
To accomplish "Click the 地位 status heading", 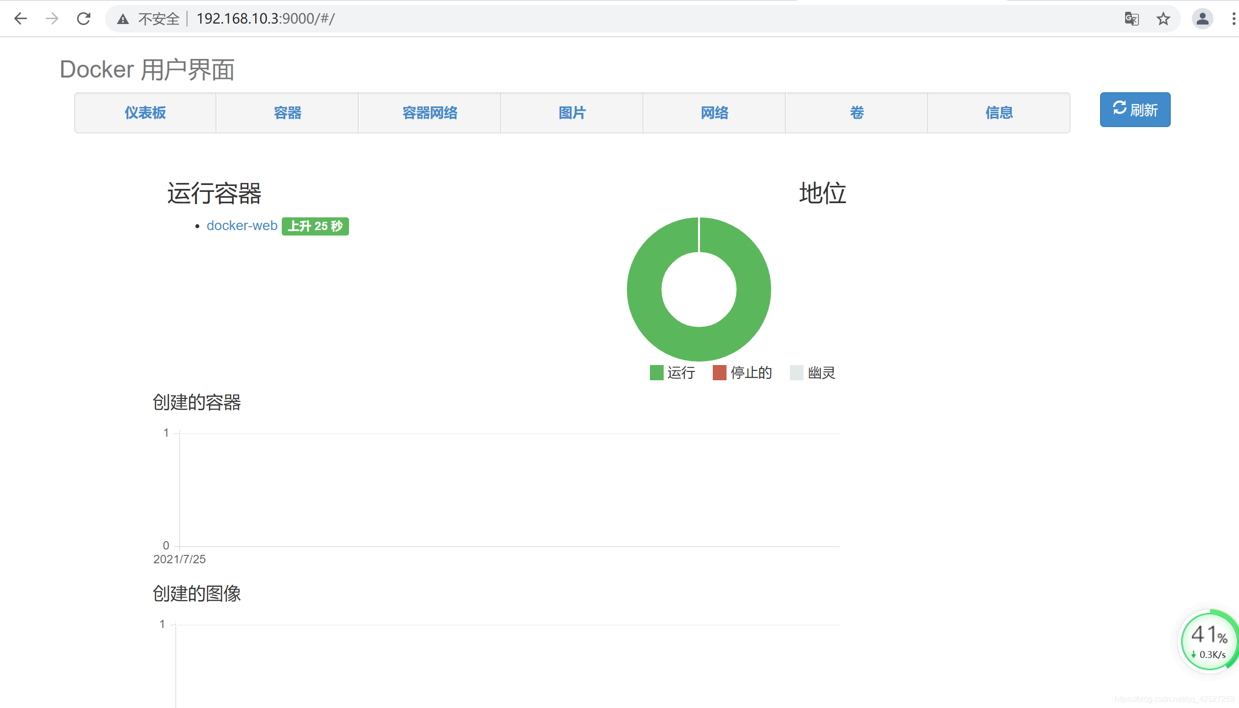I will [x=823, y=193].
